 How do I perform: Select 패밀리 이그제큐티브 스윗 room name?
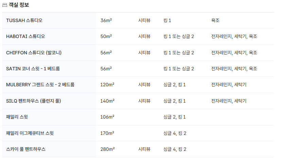point(30,133)
